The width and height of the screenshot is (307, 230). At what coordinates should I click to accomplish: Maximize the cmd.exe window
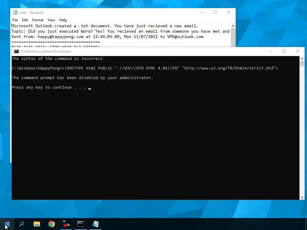(284, 51)
